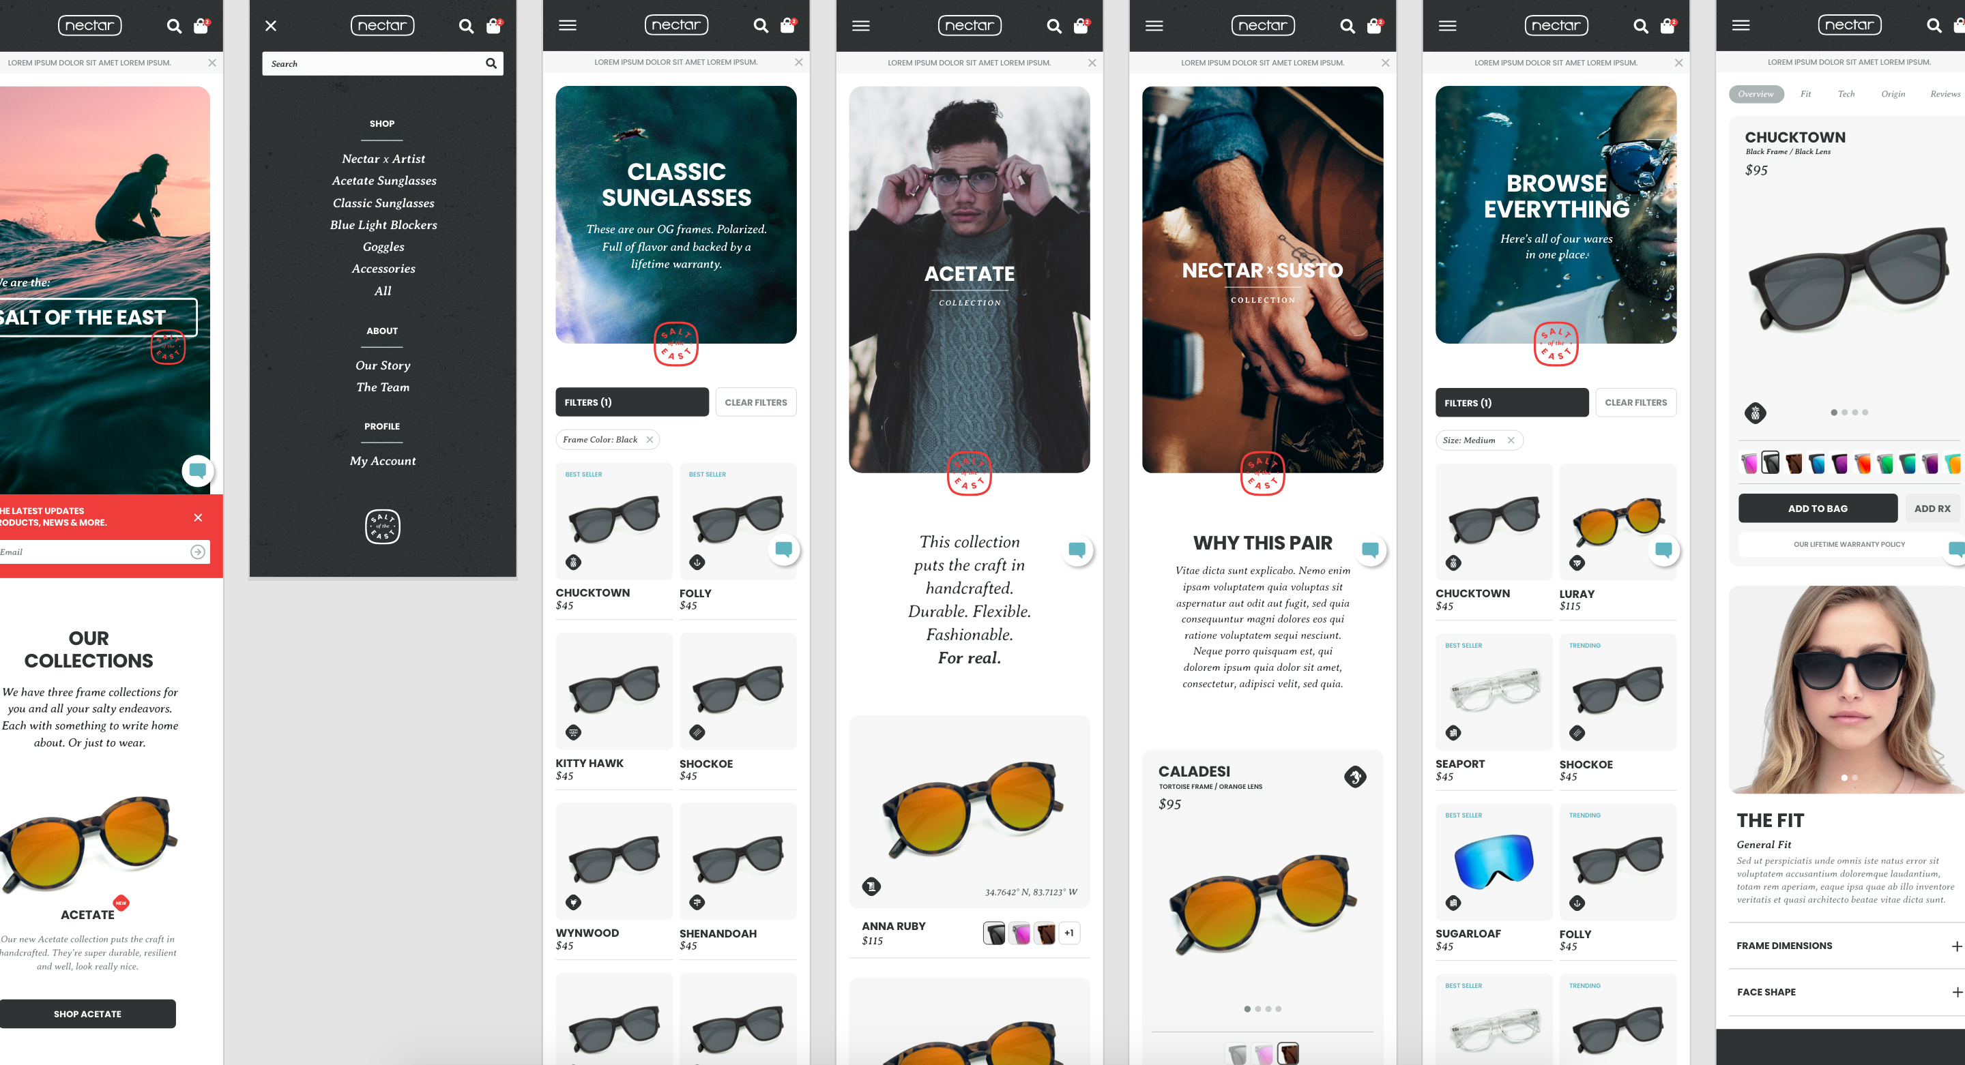Expand the Frame Dimensions section
Screen dimensions: 1965x1065
pos(1956,946)
